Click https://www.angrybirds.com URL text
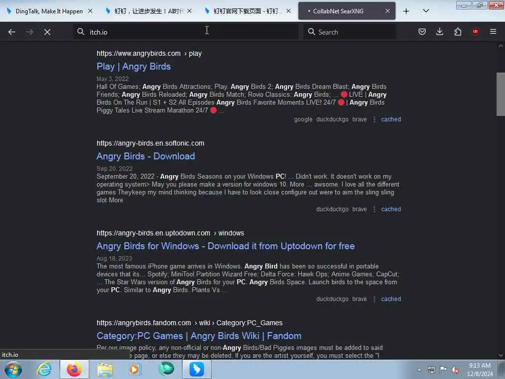Screen dimensions: 505x379 click(139, 53)
